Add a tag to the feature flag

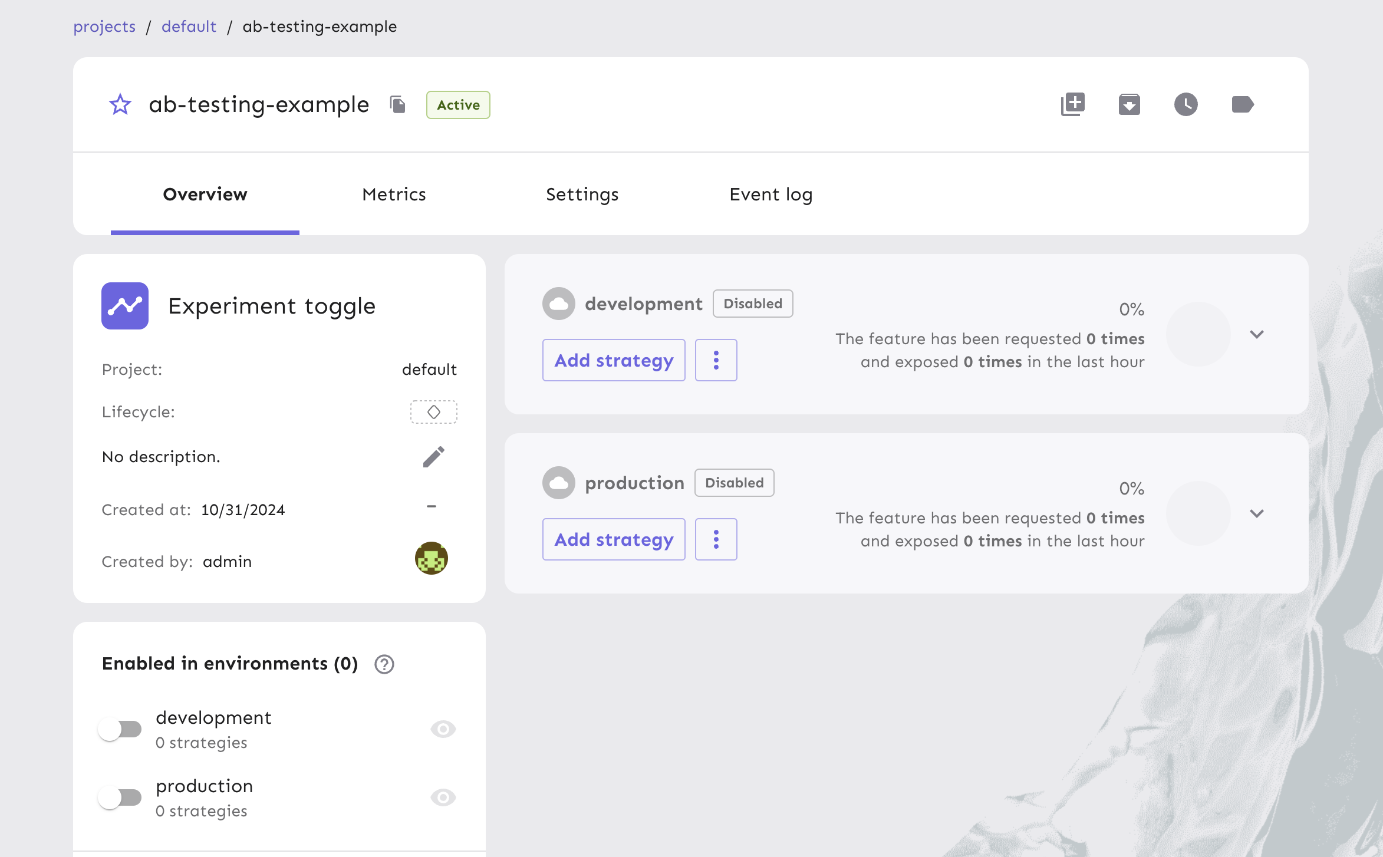click(1243, 104)
